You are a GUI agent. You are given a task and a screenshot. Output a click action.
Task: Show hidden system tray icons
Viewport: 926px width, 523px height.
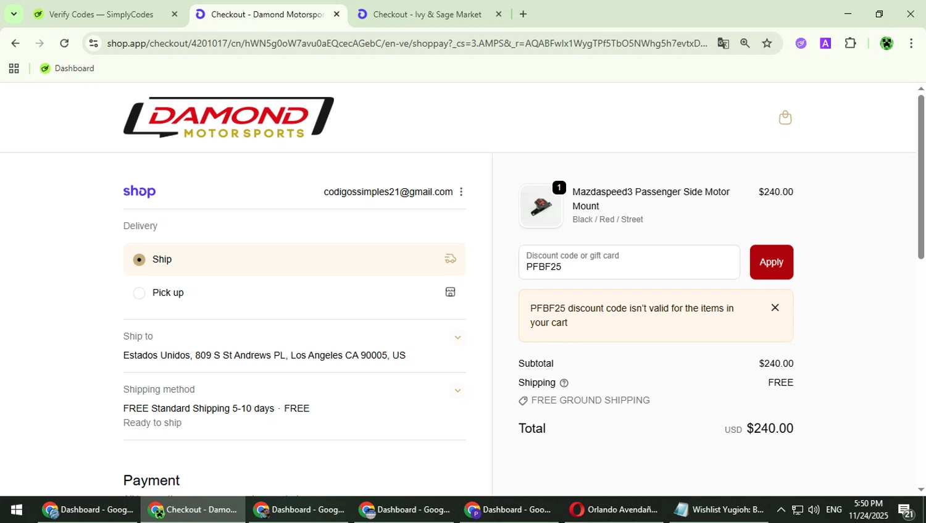click(x=781, y=510)
